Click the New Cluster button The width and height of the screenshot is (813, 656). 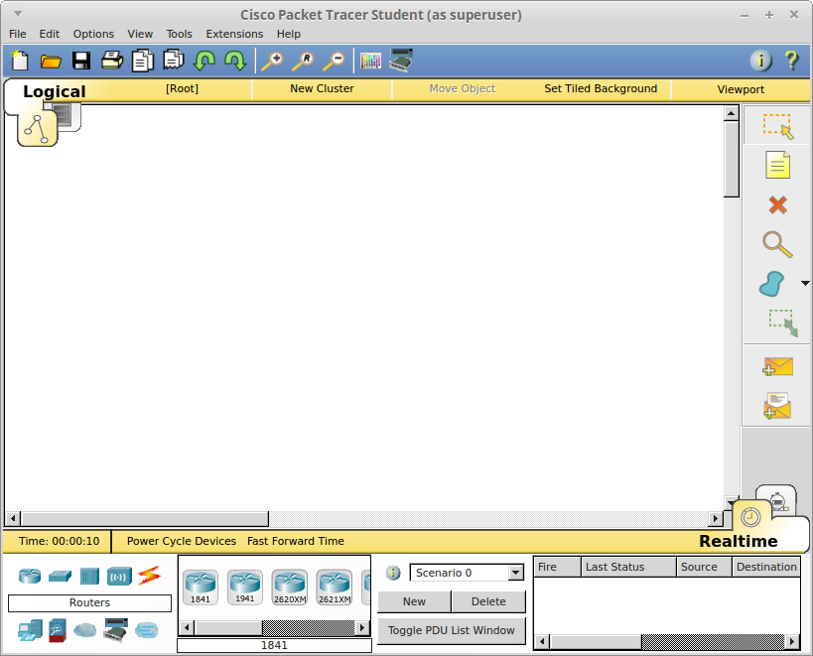(x=321, y=88)
